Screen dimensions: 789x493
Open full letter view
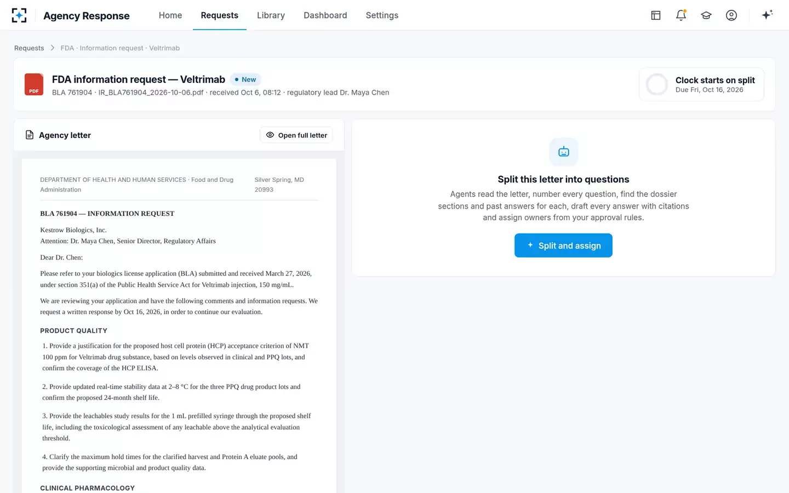click(x=296, y=135)
